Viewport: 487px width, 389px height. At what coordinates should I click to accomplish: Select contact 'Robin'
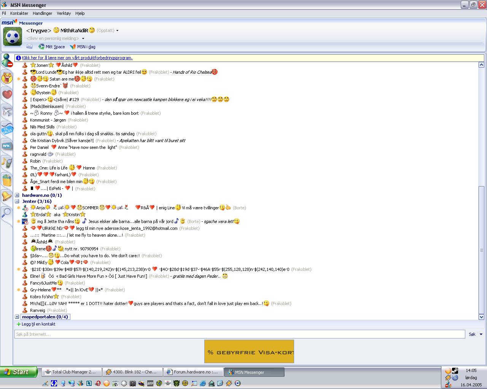point(42,161)
